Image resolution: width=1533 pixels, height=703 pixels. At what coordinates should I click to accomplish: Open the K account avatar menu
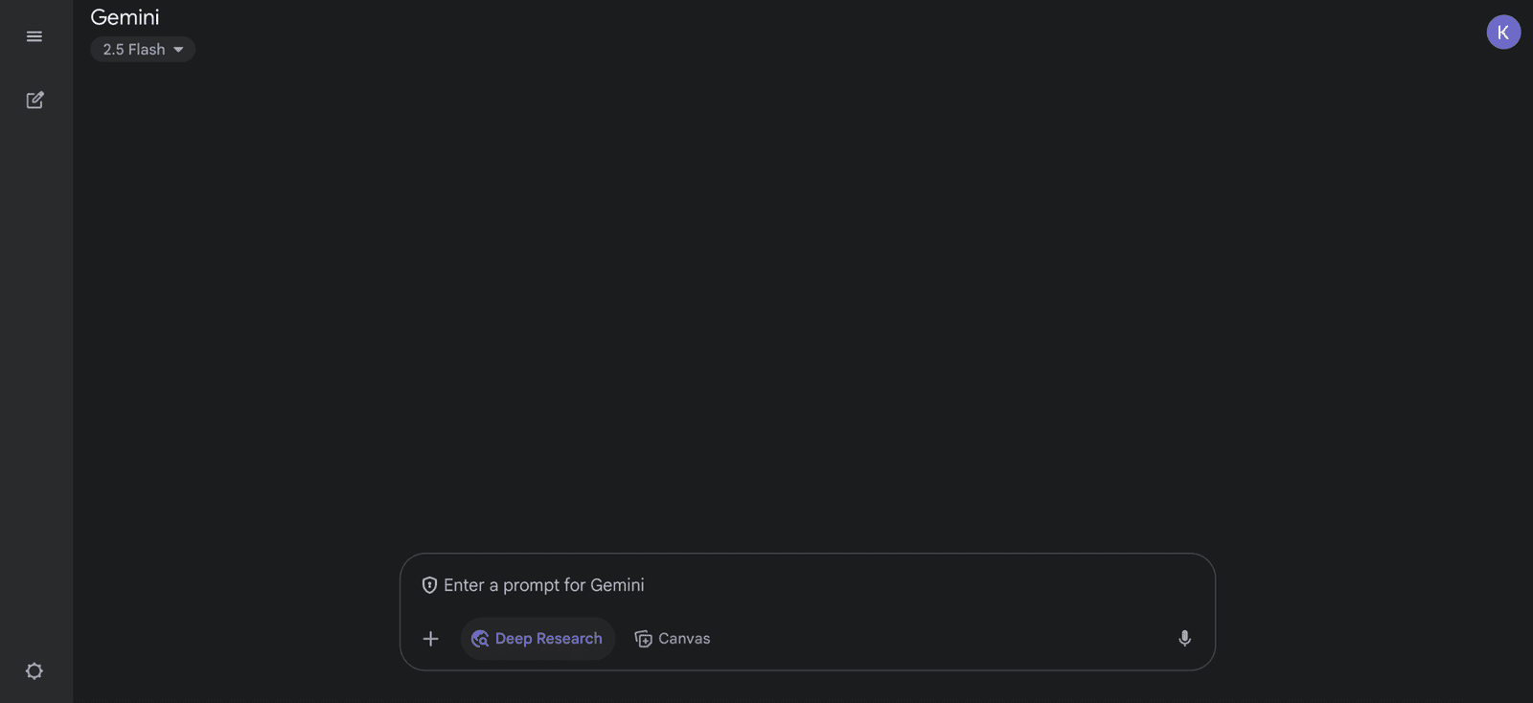[1503, 32]
